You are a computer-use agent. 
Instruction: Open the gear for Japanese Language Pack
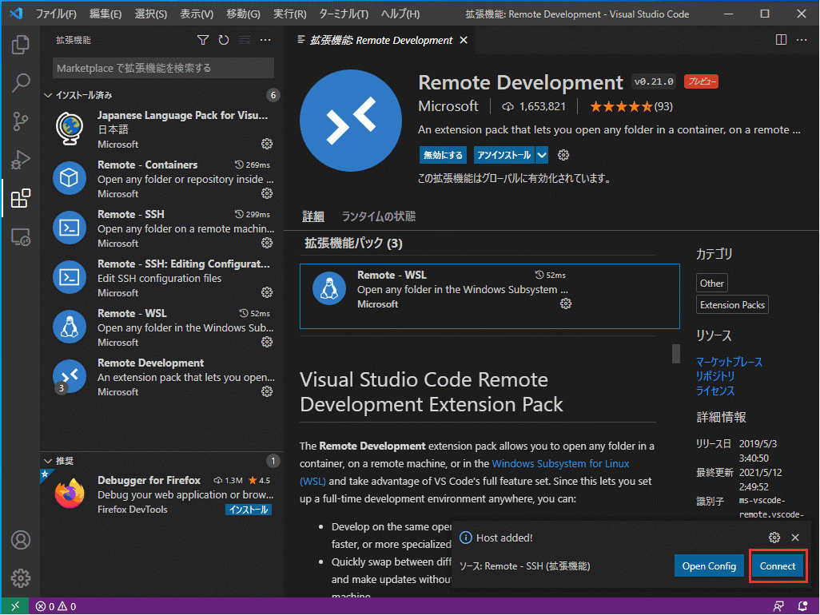click(x=267, y=144)
